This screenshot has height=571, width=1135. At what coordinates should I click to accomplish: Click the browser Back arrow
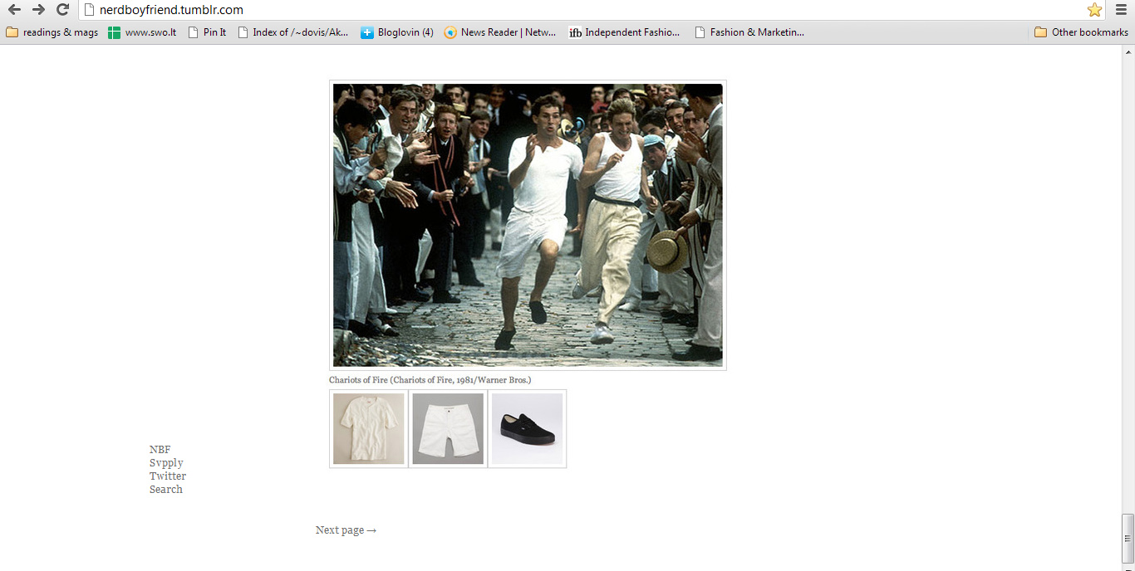pos(14,10)
